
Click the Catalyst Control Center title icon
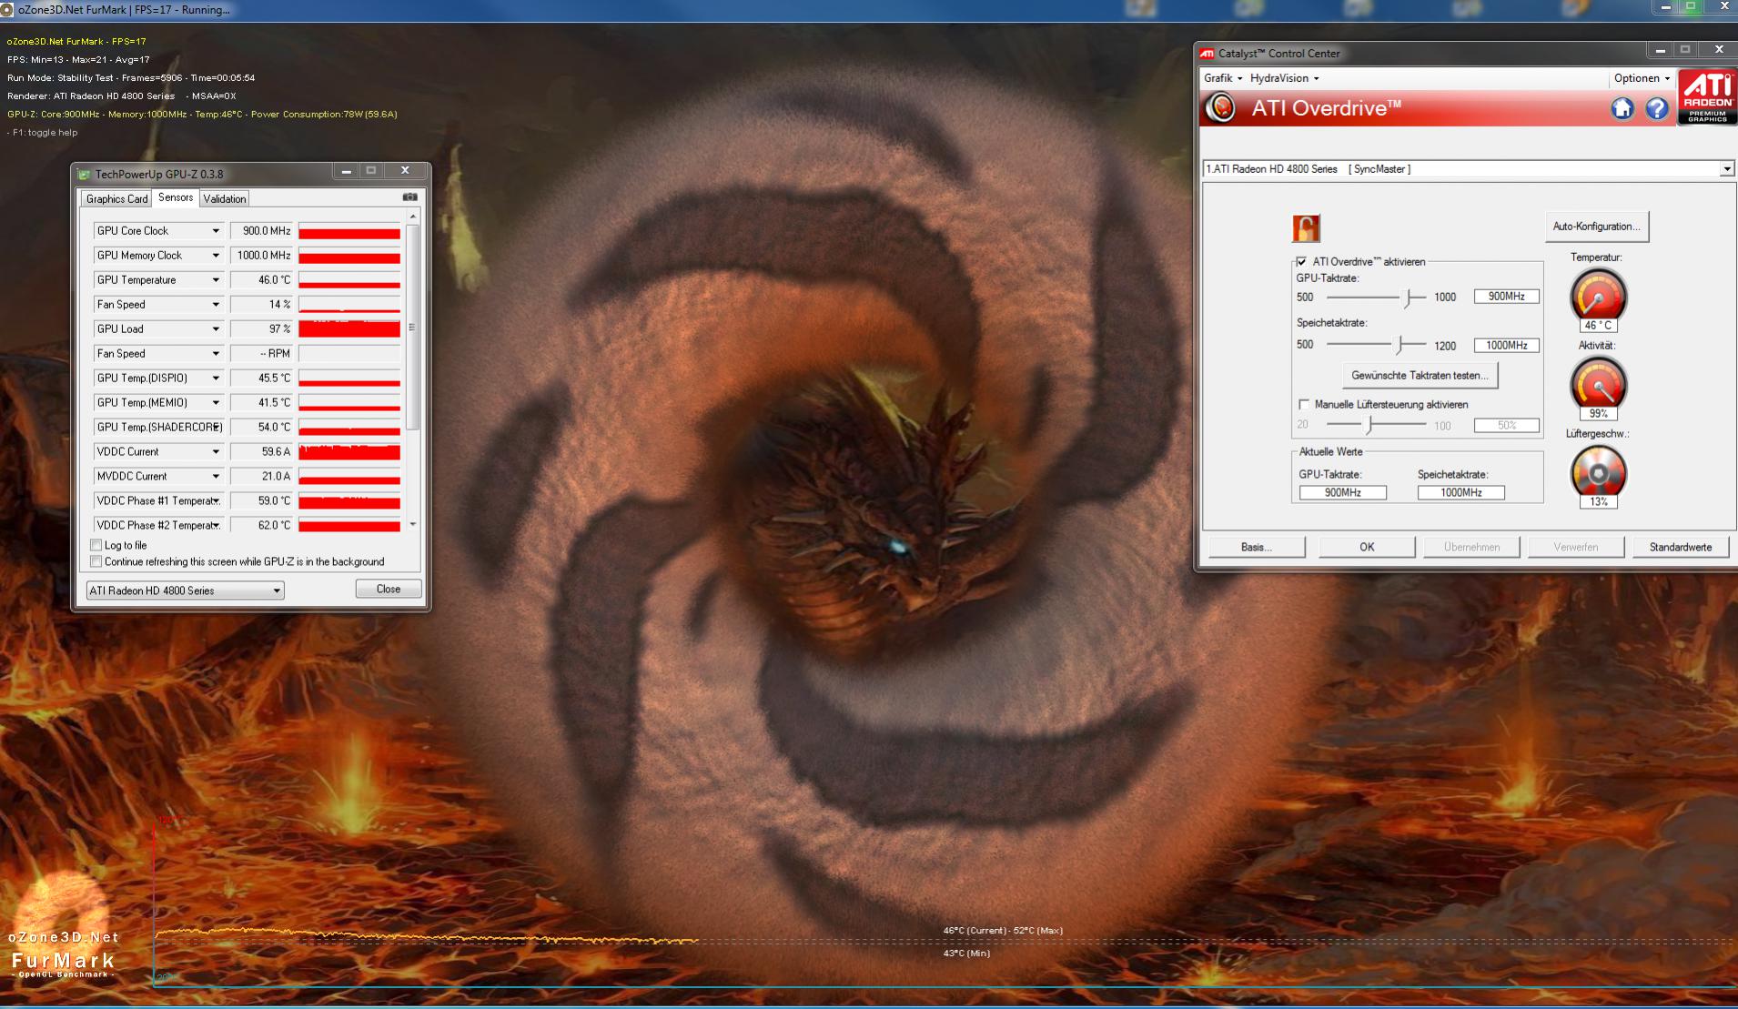click(1208, 54)
